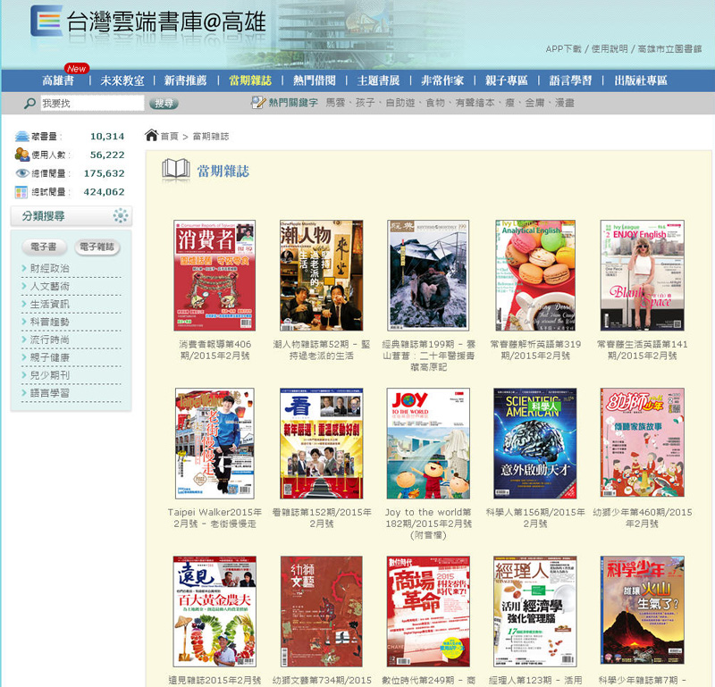
Task: Click the 金庸 hot keyword
Action: [534, 103]
